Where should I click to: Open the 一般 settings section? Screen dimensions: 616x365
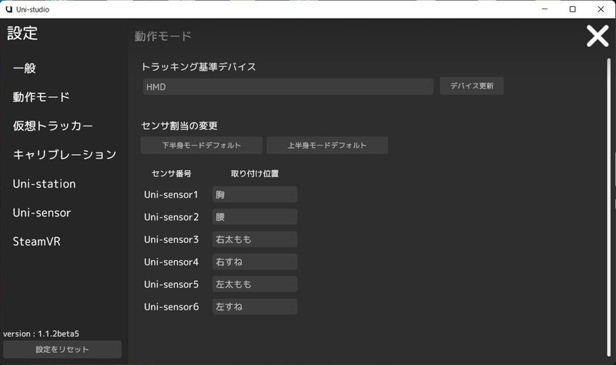[25, 68]
